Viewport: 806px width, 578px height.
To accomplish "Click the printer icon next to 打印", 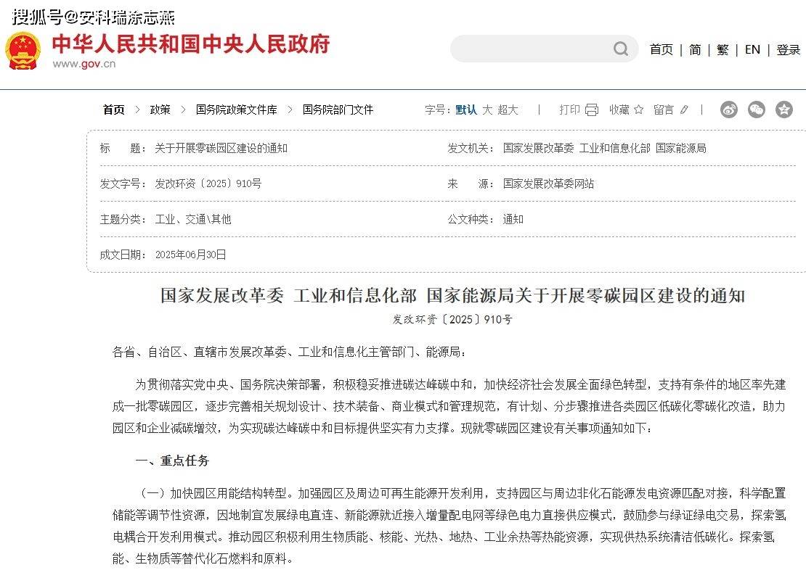I will [x=592, y=110].
